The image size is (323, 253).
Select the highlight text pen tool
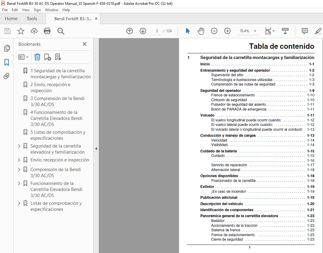point(318,31)
